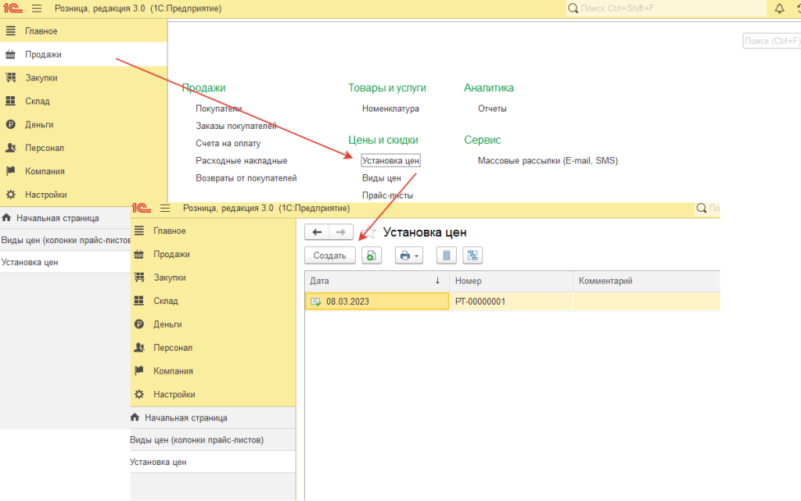Open Возвраты от покупателей link
Image resolution: width=801 pixels, height=501 pixels.
pyautogui.click(x=246, y=178)
